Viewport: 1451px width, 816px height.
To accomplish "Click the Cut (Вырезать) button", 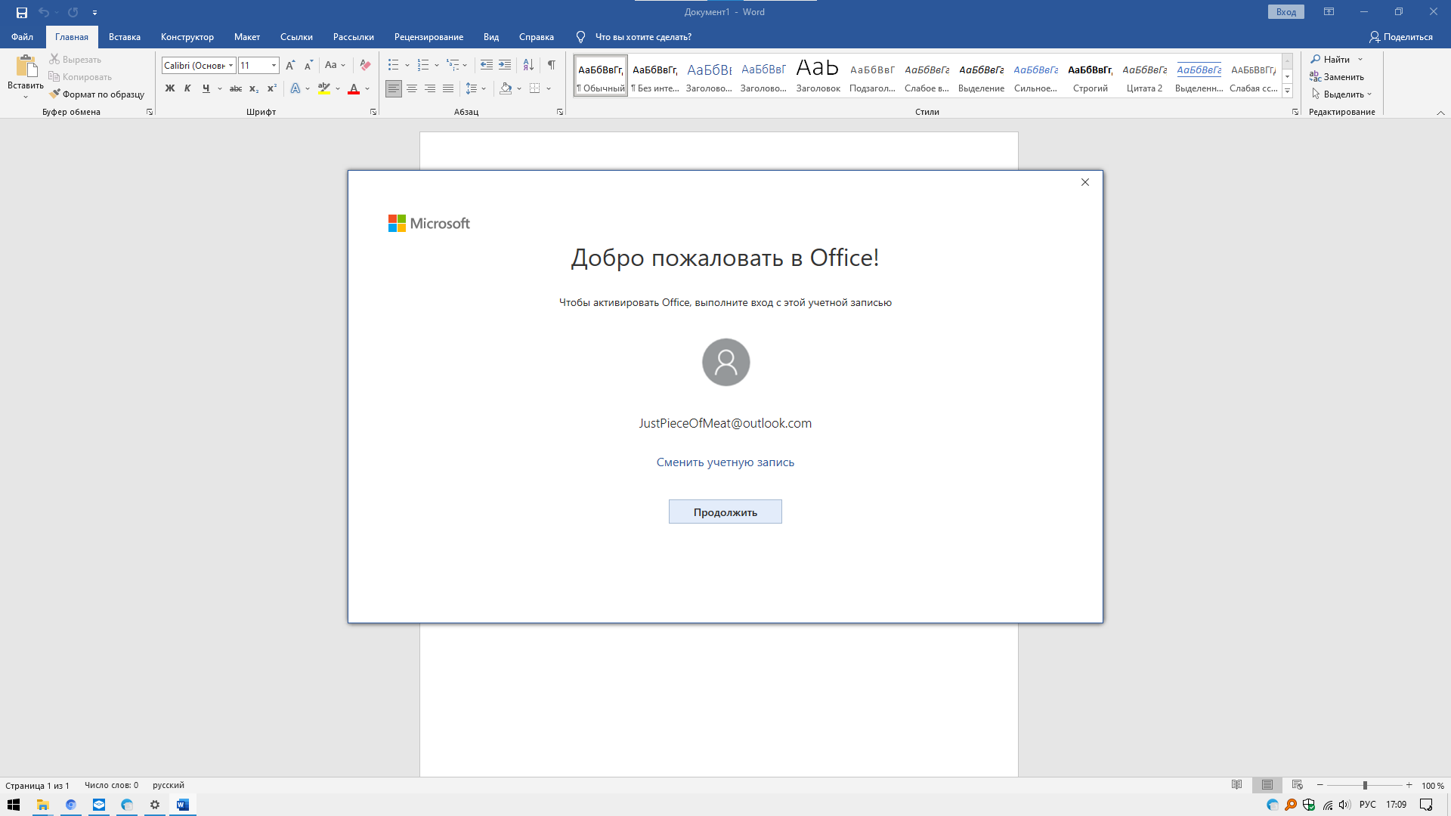I will pos(76,59).
